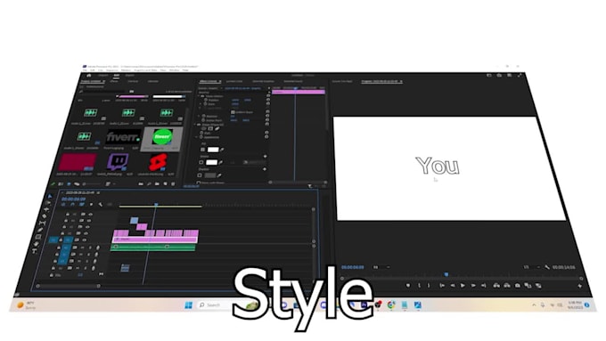Click Mark In button in Program Monitor

pyautogui.click(x=419, y=286)
